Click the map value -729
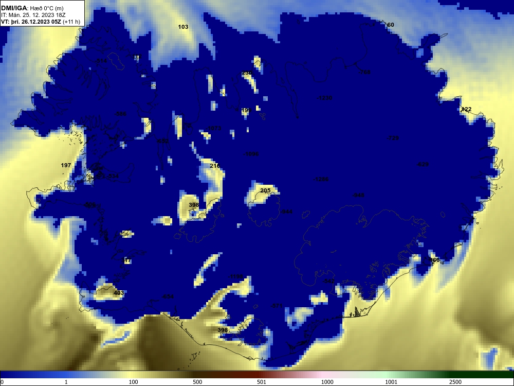This screenshot has height=386, width=514. tap(393, 138)
